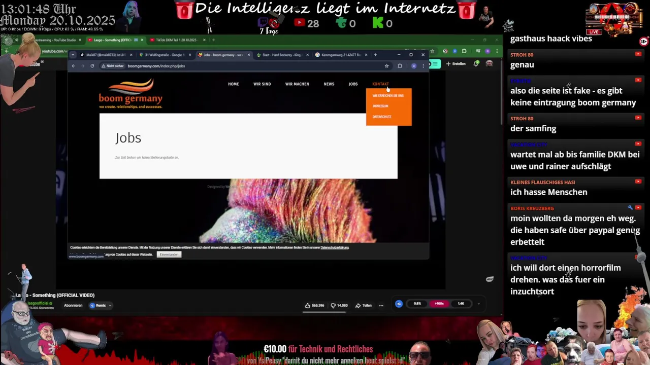Expand the Remix dropdown arrow
Image resolution: width=650 pixels, height=365 pixels.
tap(110, 306)
